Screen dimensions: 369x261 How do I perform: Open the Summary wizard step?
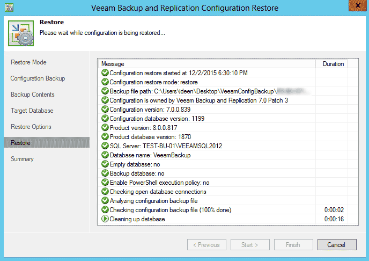coord(22,159)
